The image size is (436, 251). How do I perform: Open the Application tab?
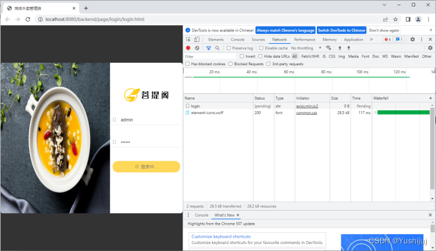tap(353, 40)
